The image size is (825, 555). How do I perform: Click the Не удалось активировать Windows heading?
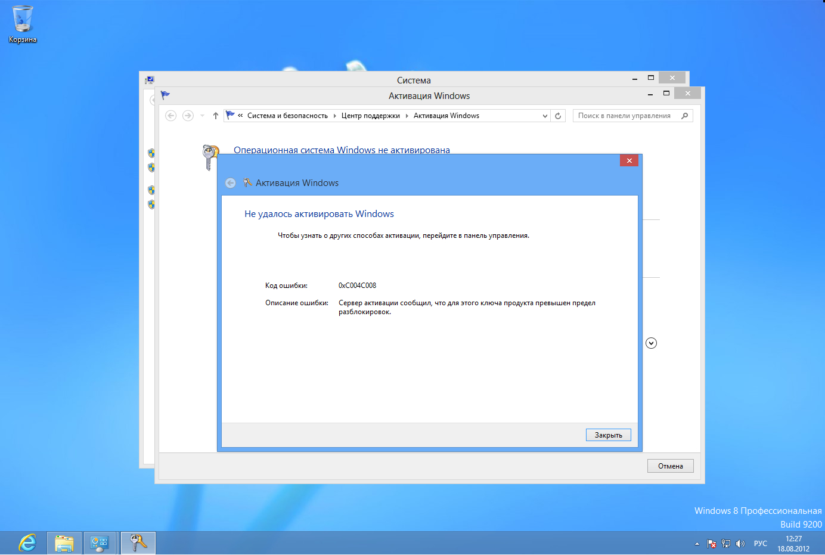[x=319, y=214]
